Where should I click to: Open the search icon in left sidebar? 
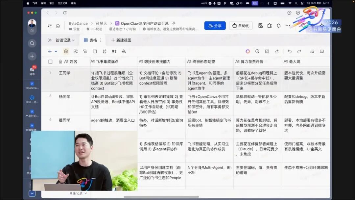(32, 43)
